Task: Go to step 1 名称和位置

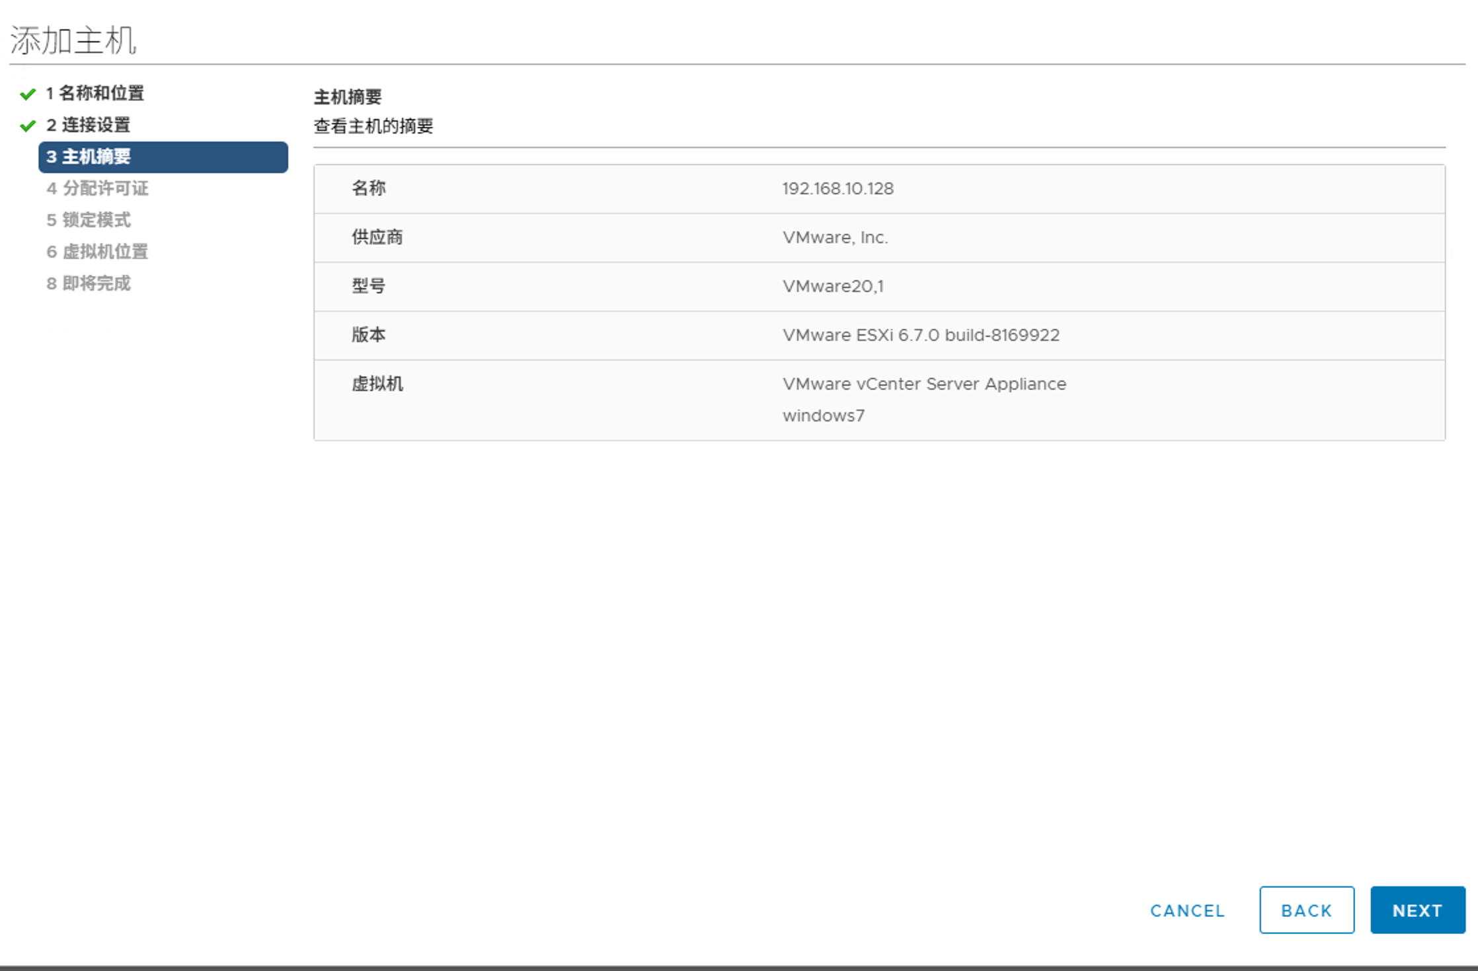Action: tap(95, 93)
